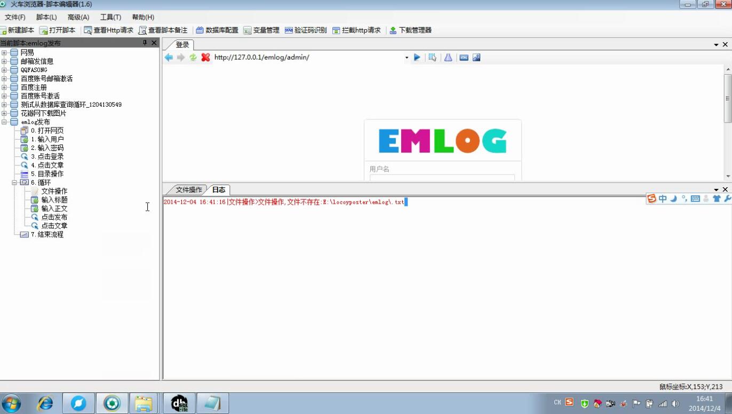Select step 3.点击登录 in tree
The image size is (732, 414).
[x=47, y=156]
